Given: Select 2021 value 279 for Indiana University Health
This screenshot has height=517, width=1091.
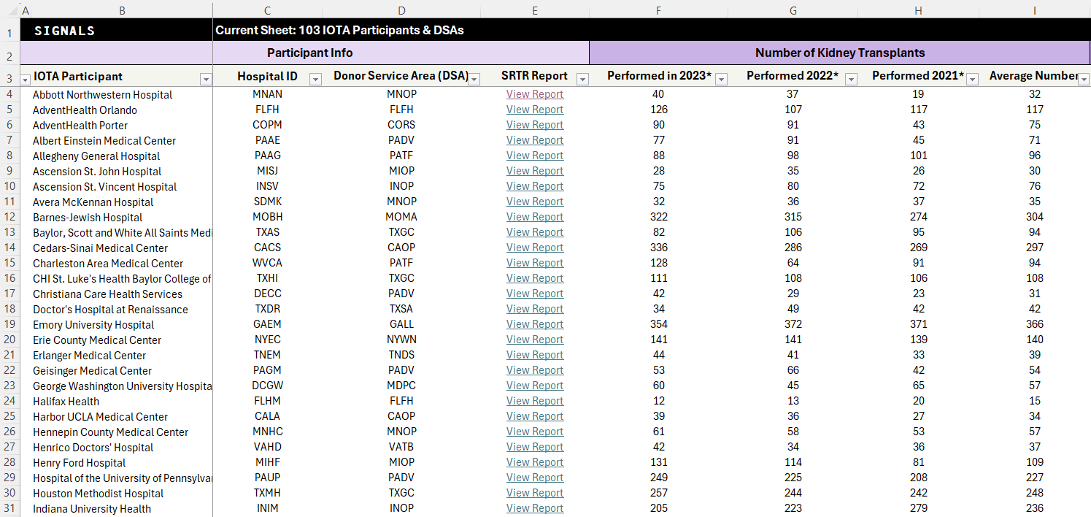Looking at the screenshot, I should point(918,508).
